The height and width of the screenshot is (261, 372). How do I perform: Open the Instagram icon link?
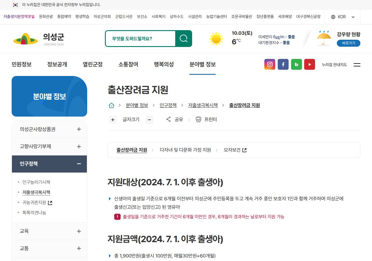click(x=270, y=64)
